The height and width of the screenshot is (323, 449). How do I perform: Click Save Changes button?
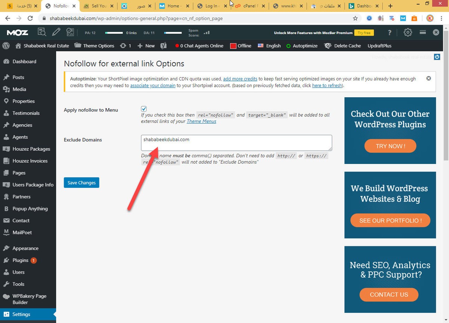pyautogui.click(x=82, y=183)
